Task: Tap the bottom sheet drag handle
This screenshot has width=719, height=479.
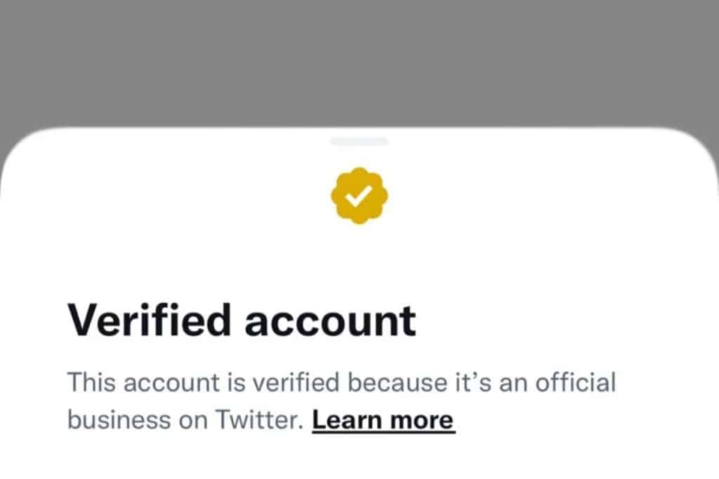Action: pyautogui.click(x=359, y=141)
